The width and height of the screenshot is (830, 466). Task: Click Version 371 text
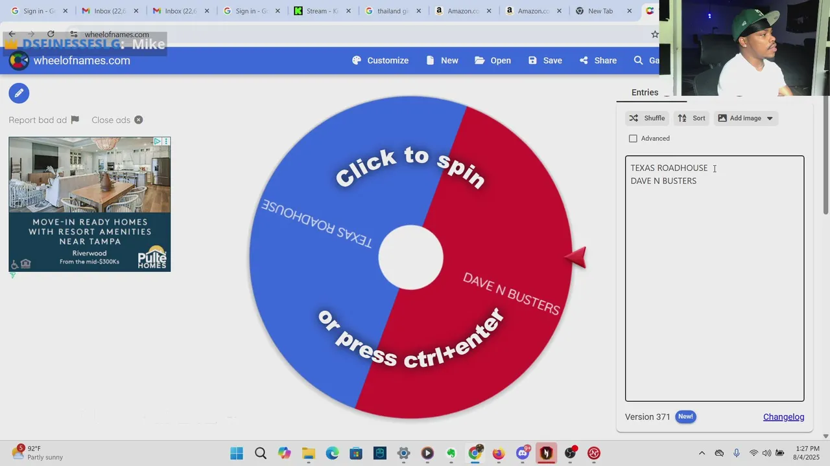click(647, 417)
